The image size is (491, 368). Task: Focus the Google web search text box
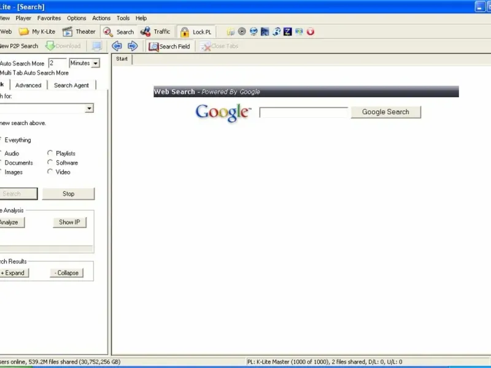pos(303,112)
